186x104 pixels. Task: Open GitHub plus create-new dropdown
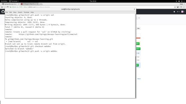178,12
